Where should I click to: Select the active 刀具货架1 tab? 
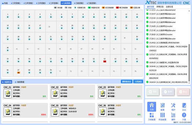coord(66,3)
